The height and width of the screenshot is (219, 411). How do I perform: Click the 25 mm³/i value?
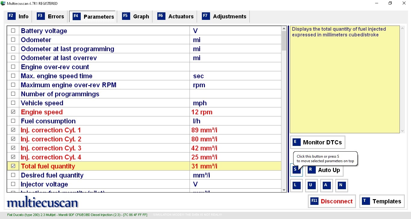coord(204,157)
